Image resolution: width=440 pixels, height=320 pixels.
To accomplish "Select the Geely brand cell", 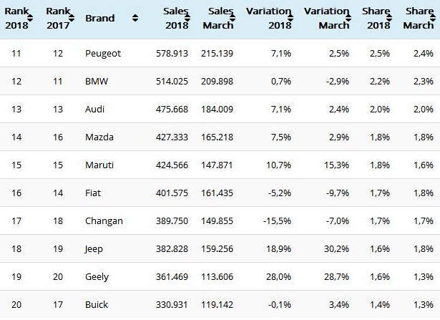I will [97, 276].
